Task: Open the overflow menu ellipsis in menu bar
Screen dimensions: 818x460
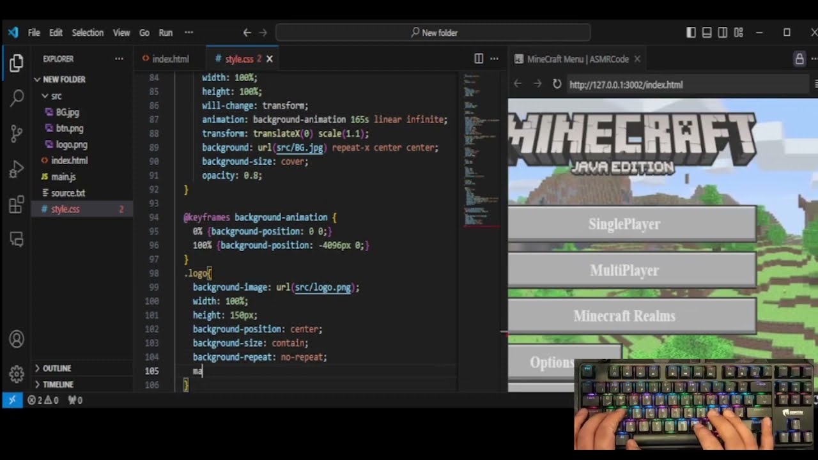Action: [x=189, y=33]
